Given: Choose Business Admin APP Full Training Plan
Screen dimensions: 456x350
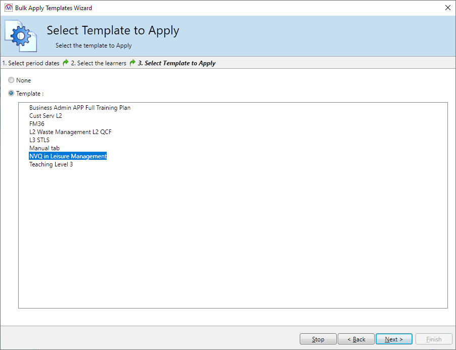Looking at the screenshot, I should [80, 108].
